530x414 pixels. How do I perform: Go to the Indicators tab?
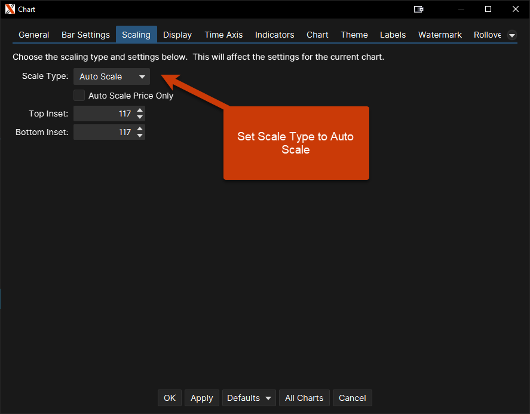click(274, 35)
